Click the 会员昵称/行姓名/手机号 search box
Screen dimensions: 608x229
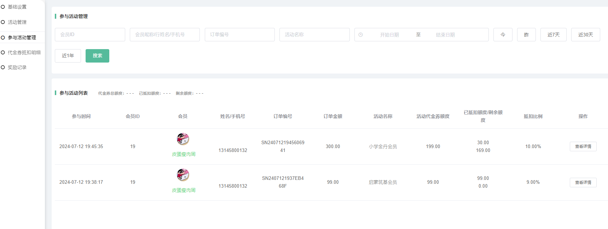coord(164,35)
